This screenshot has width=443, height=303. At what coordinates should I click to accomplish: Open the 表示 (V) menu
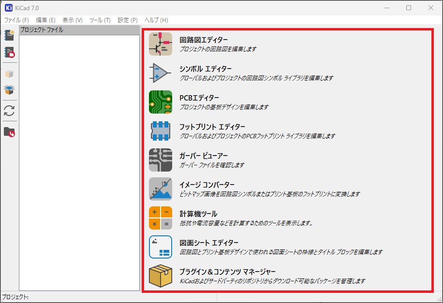coord(73,20)
